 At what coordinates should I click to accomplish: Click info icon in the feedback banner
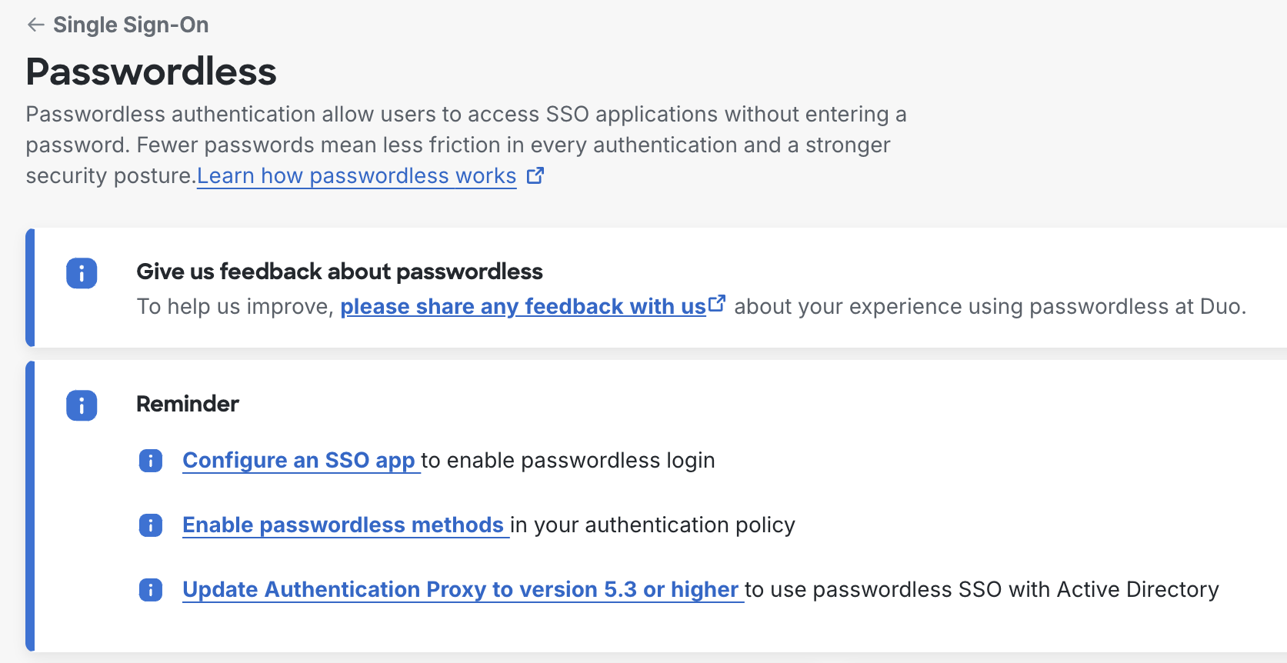click(82, 273)
